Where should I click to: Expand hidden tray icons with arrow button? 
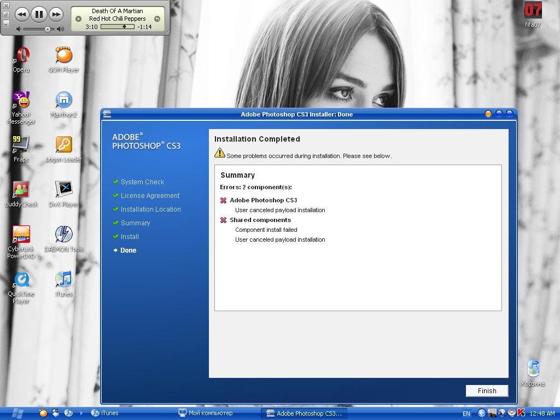482,413
